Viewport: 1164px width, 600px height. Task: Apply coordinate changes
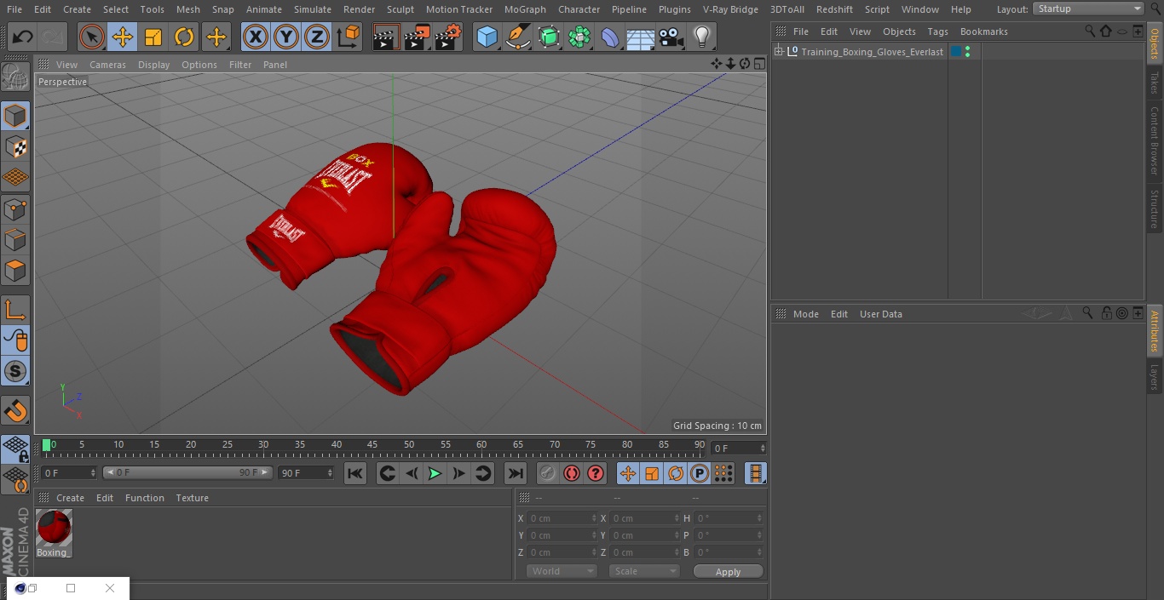pyautogui.click(x=728, y=572)
